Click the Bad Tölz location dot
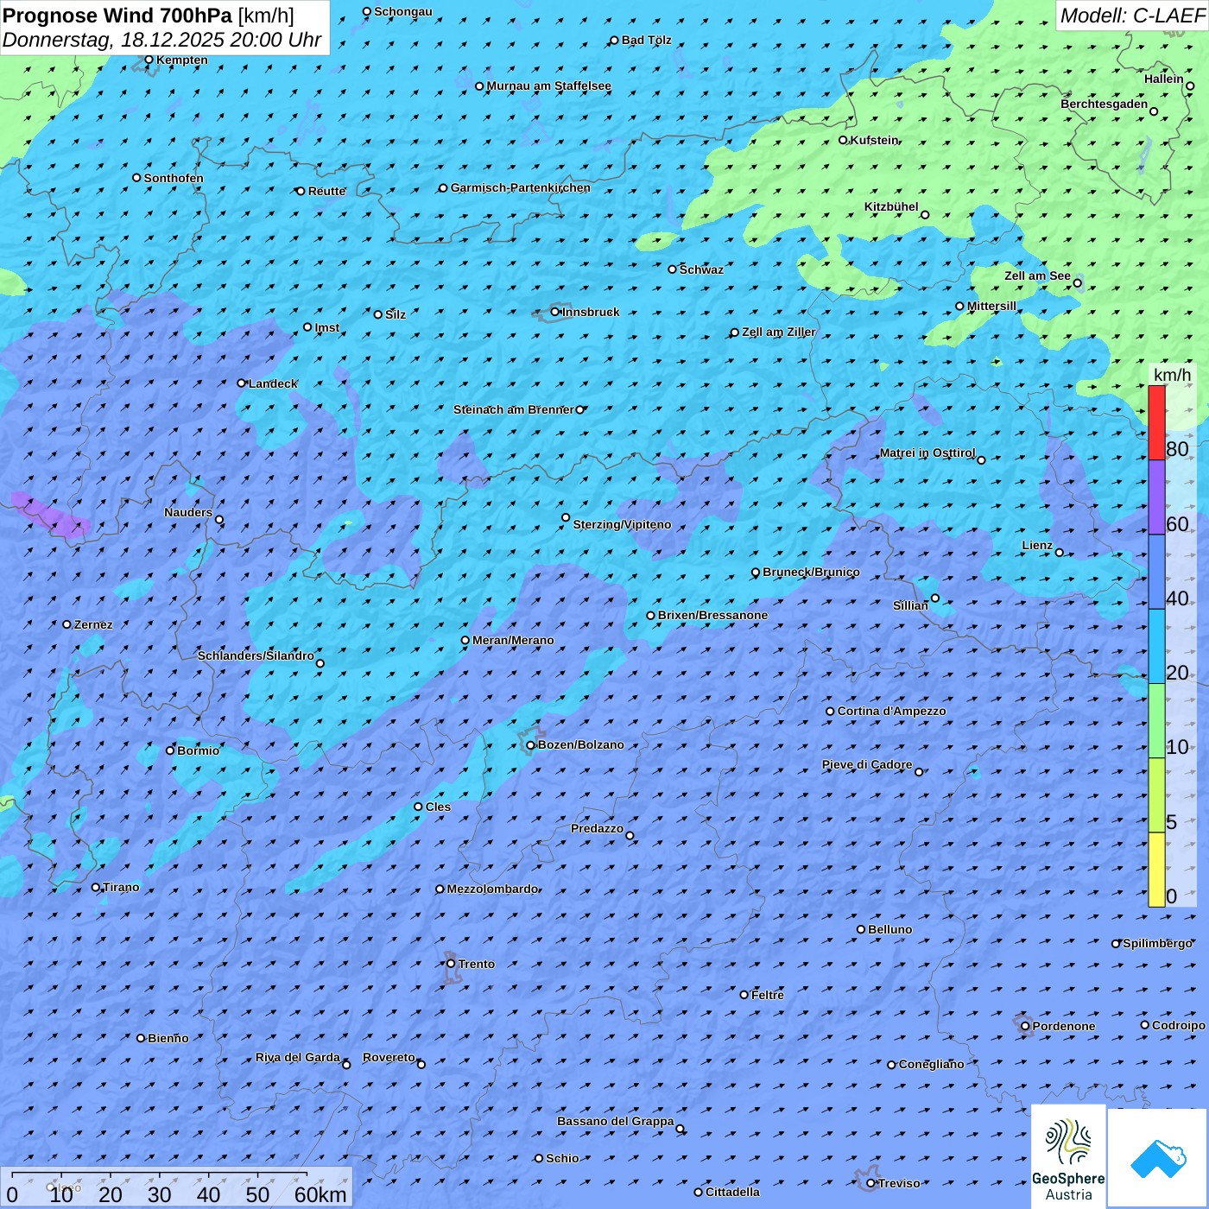This screenshot has width=1209, height=1209. (615, 40)
